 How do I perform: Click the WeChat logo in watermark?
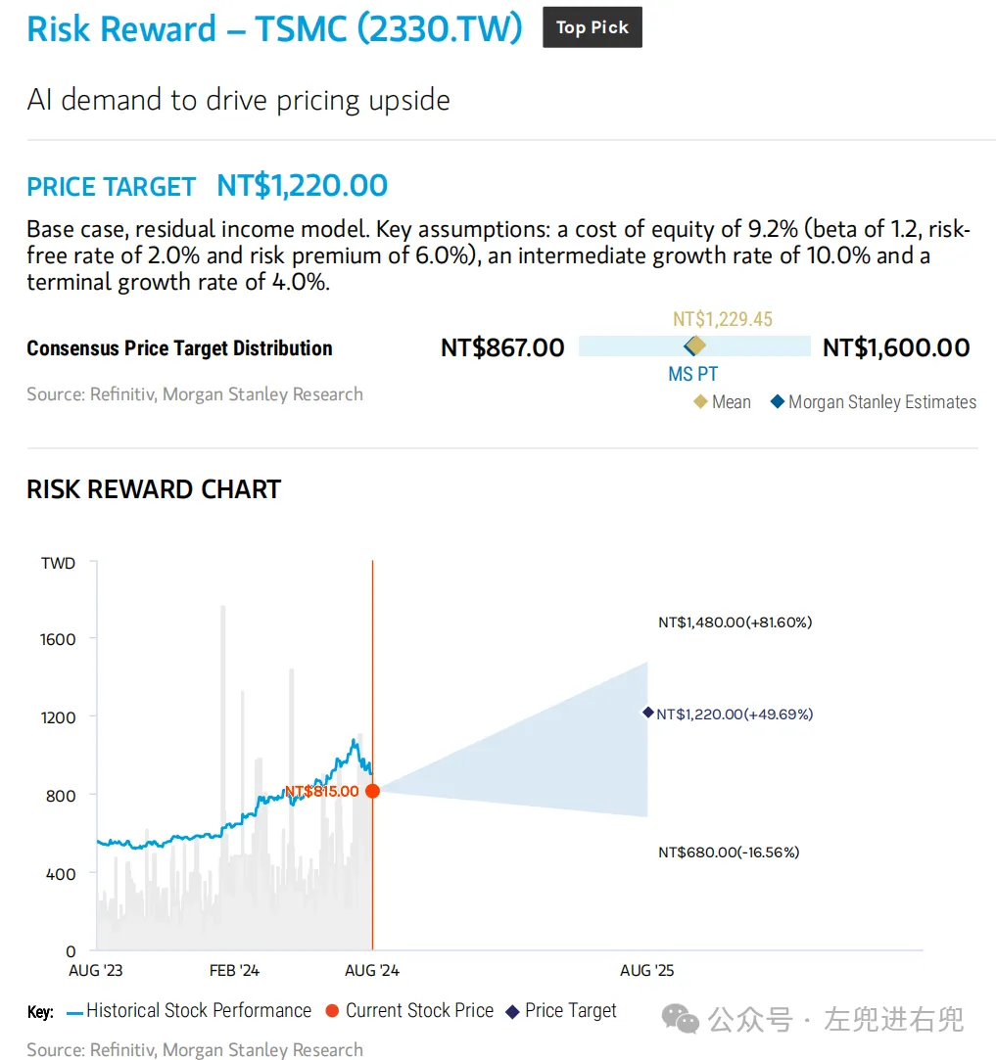pos(680,1019)
